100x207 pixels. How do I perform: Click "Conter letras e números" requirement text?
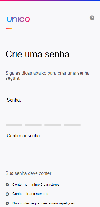(x=31, y=194)
